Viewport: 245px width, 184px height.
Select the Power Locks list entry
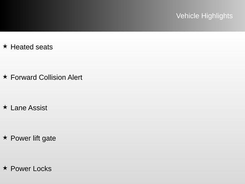31,169
